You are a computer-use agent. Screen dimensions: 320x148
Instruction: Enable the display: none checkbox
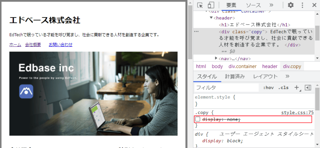coord(198,119)
